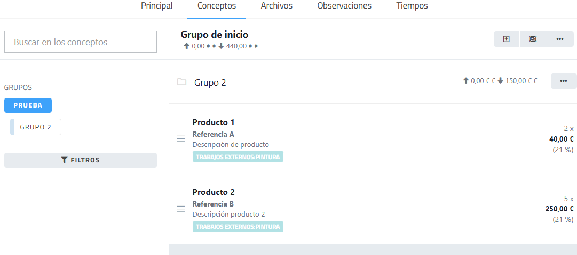The height and width of the screenshot is (255, 577).
Task: Select the PRUEBA group button
Action: [x=28, y=105]
